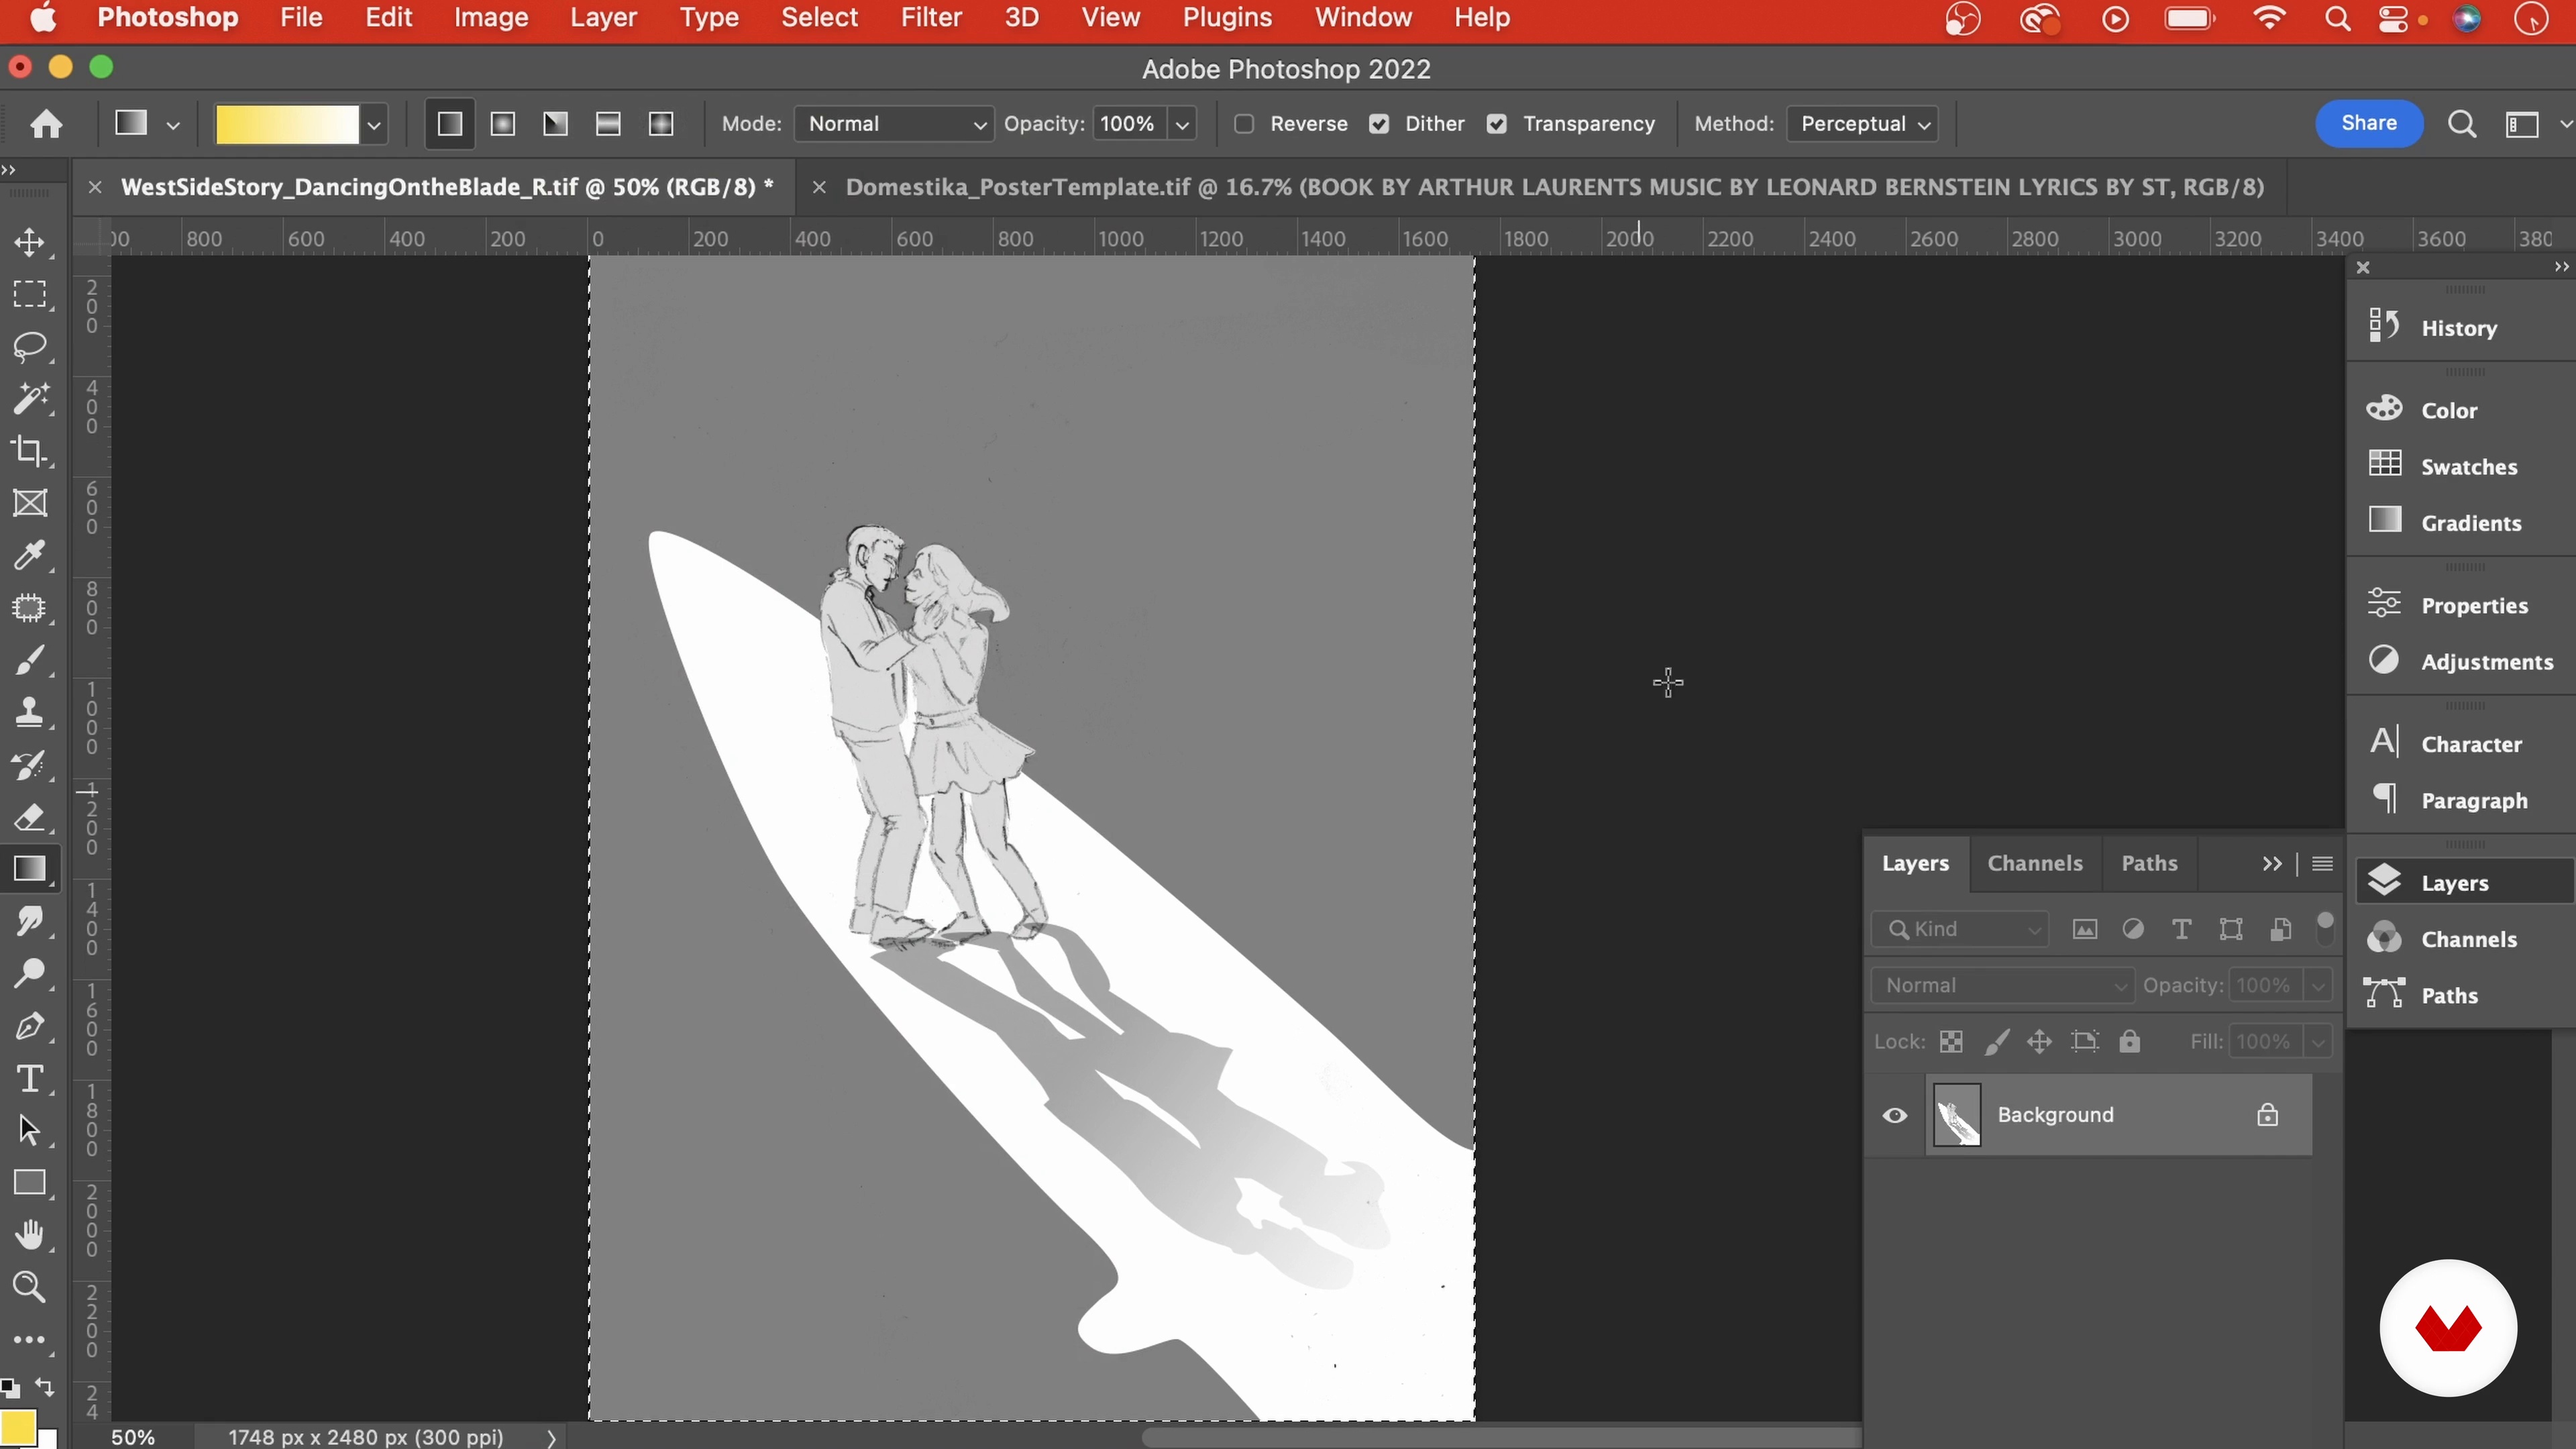Open the tool preset picker dropdown
This screenshot has width=2576, height=1449.
pyautogui.click(x=173, y=124)
